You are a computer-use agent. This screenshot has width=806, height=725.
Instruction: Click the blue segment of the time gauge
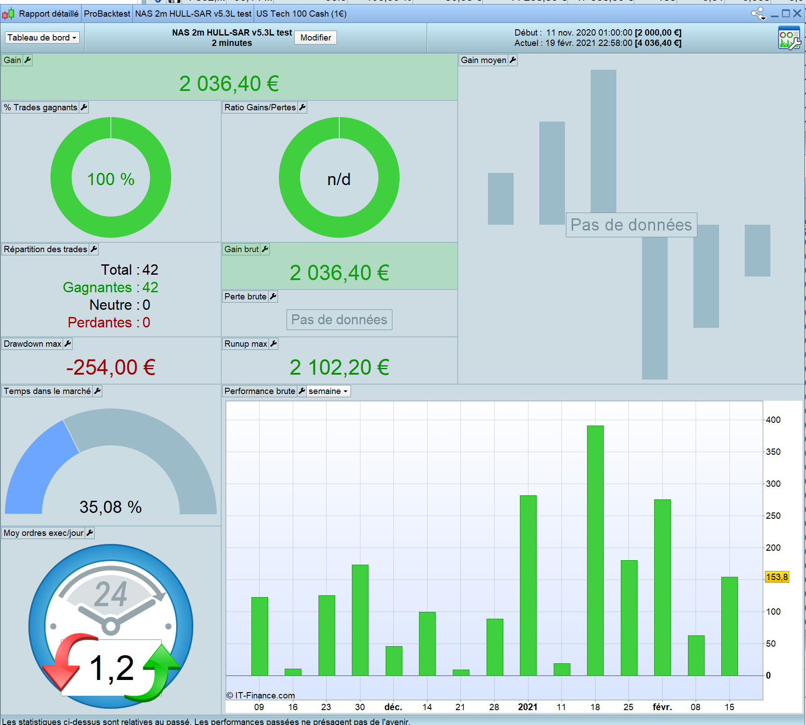coord(39,471)
